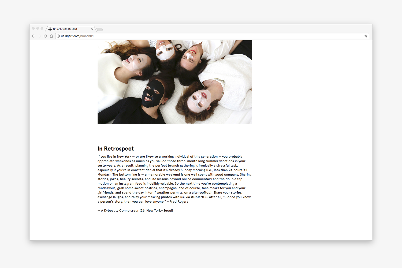Click the "—Fred Rogers" attribution text

pos(177,202)
